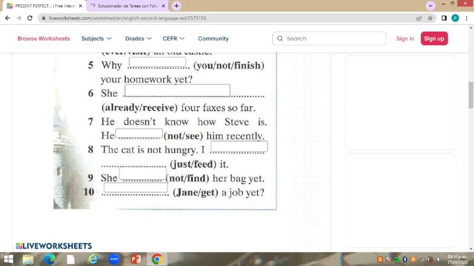The height and width of the screenshot is (266, 474).
Task: Click the page vertical scrollbar thumb
Action: tap(471, 95)
